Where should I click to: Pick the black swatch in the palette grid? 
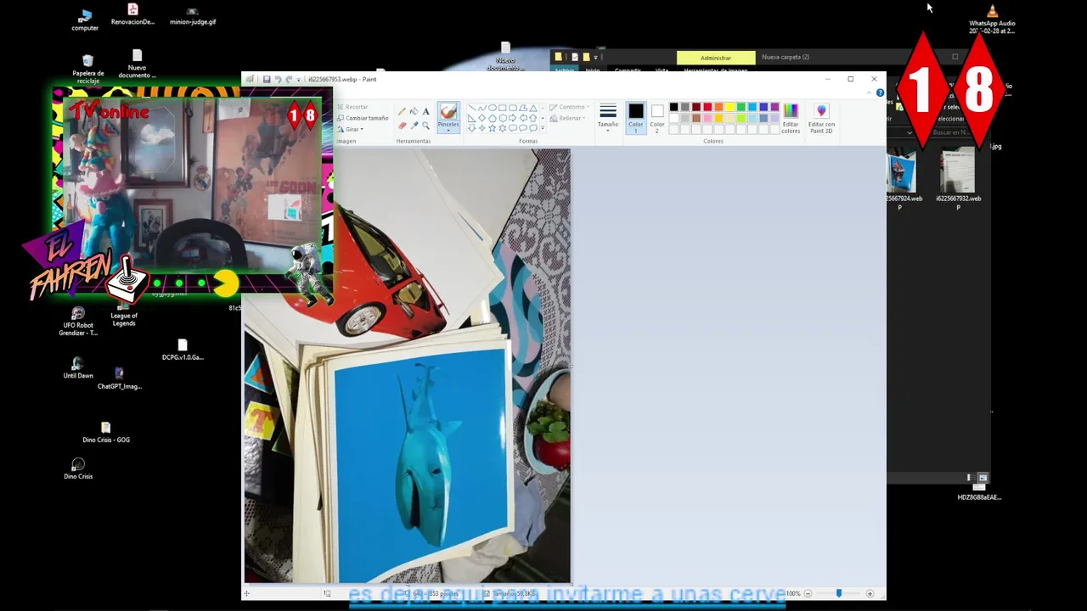(673, 107)
